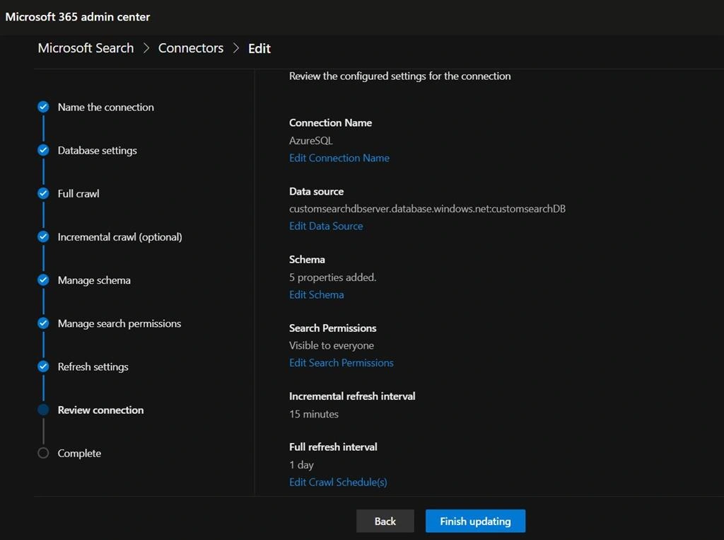The image size is (724, 540).
Task: Go to the Name the connection step
Action: coord(106,108)
